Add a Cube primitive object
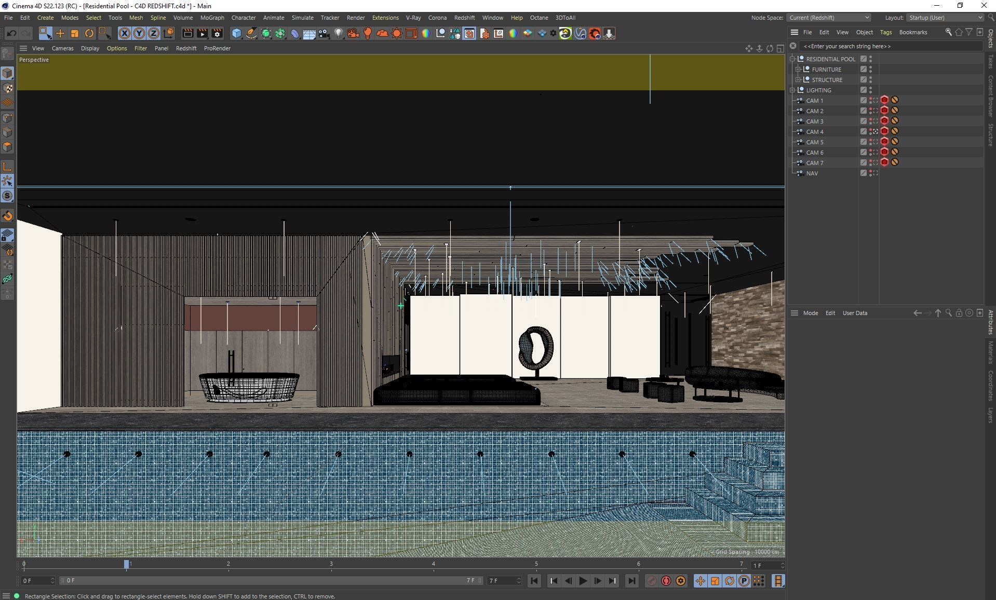This screenshot has width=996, height=600. click(x=237, y=33)
